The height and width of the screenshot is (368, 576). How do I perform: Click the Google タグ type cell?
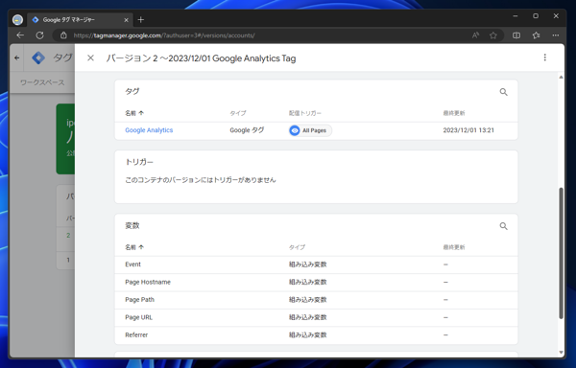(247, 130)
